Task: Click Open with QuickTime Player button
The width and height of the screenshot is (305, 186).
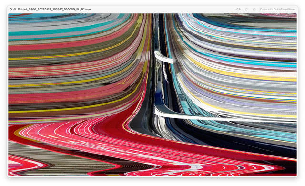Action: click(x=277, y=9)
